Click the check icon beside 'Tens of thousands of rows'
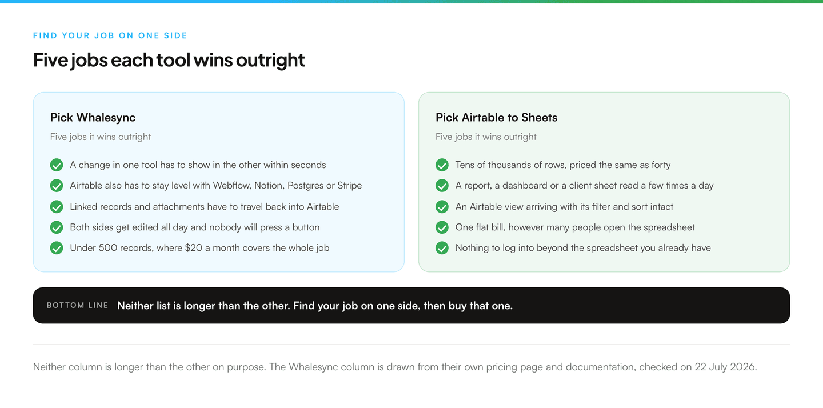Screen dimensions: 823x408 click(442, 165)
